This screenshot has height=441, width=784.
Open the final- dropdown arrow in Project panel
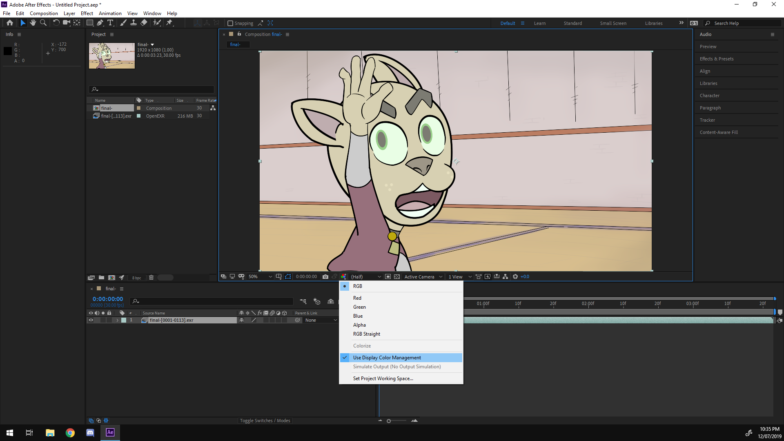coord(152,45)
